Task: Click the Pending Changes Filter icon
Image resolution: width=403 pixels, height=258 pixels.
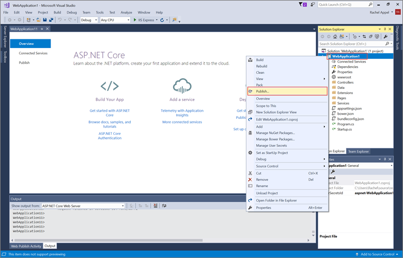Action: [x=354, y=37]
